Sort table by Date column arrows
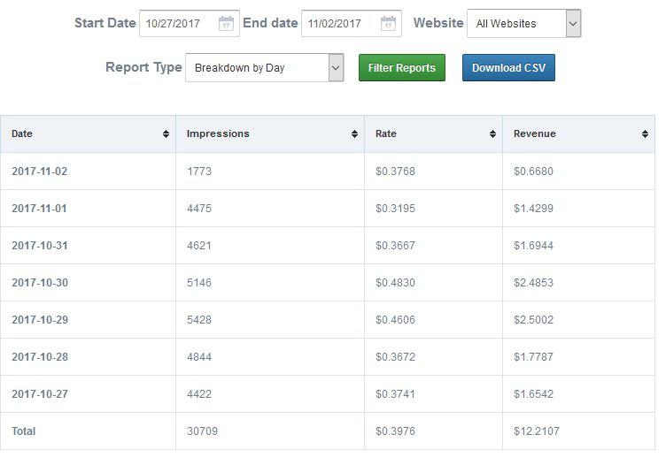The width and height of the screenshot is (666, 465). (x=166, y=134)
